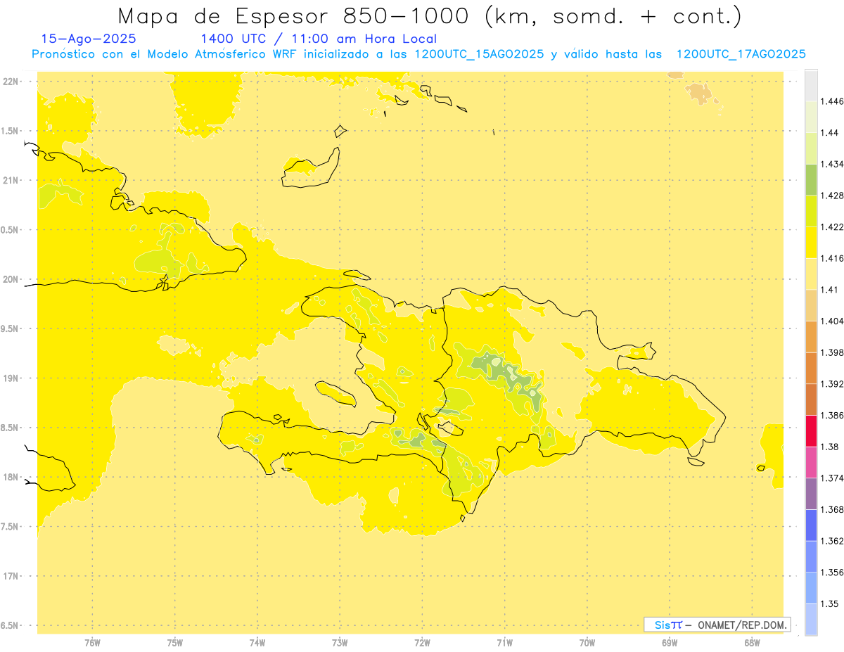Click the legend value 1.356
Screen dimensions: 844x652
(832, 573)
